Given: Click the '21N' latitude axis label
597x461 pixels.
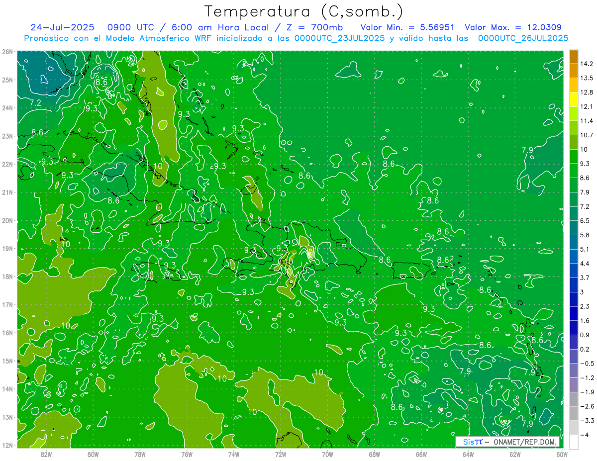Looking at the screenshot, I should [7, 192].
